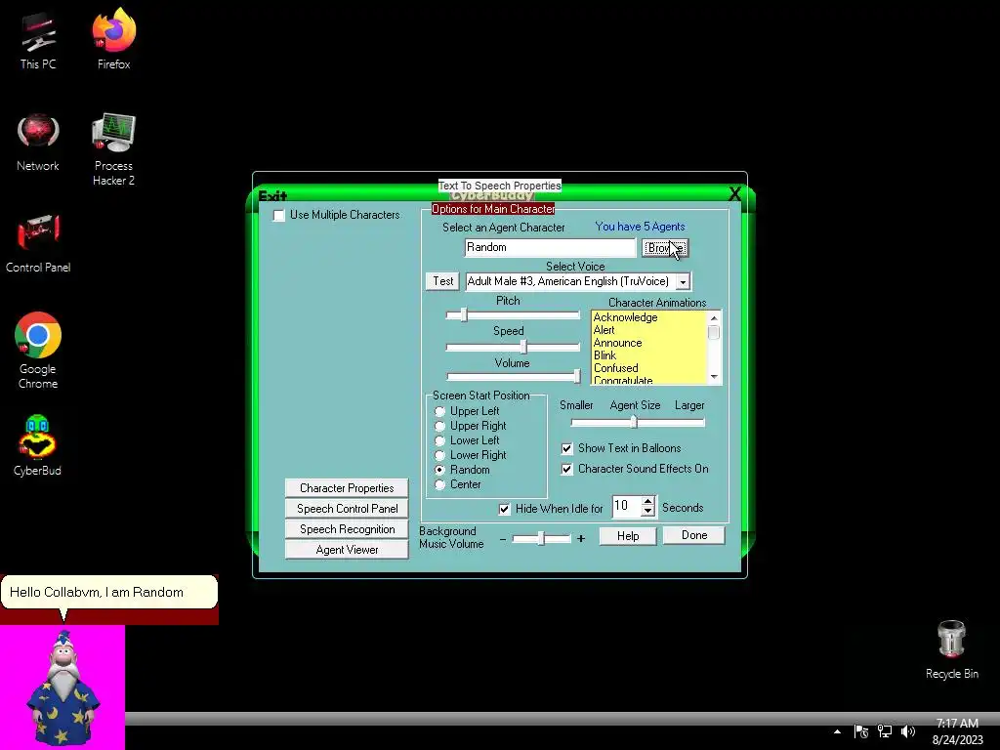Expand the Select Voice dropdown
Image resolution: width=1000 pixels, height=750 pixels.
click(x=683, y=282)
